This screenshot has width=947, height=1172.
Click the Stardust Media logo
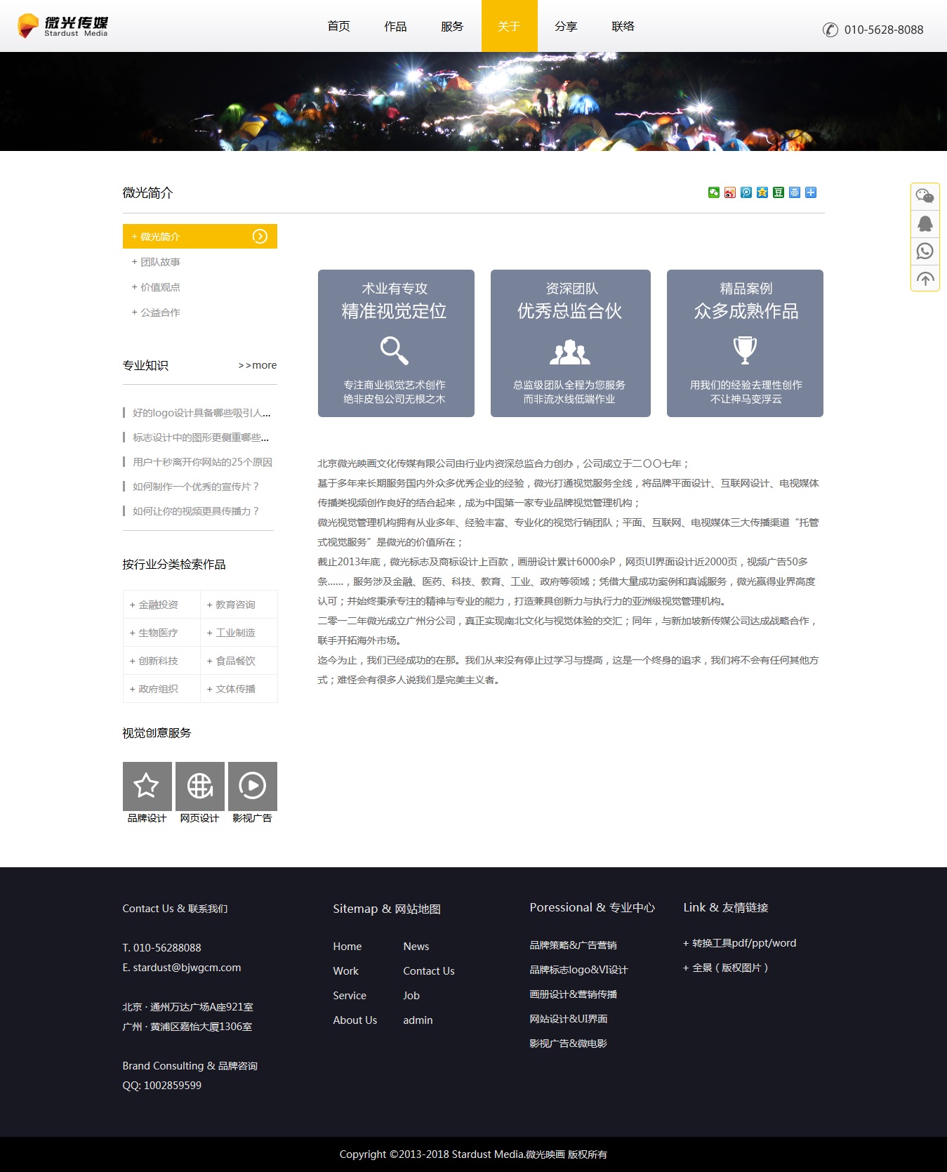(62, 26)
